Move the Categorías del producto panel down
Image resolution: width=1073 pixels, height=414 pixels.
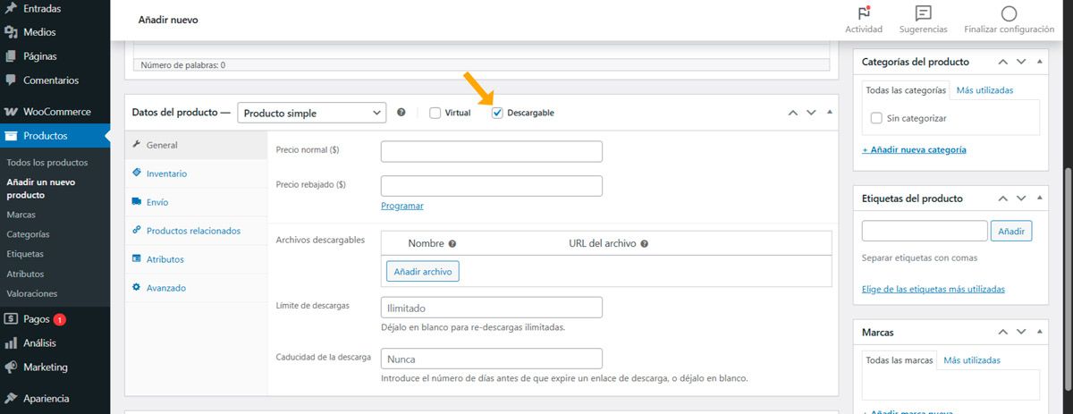pos(1021,63)
